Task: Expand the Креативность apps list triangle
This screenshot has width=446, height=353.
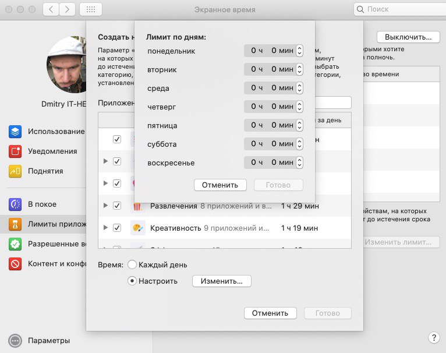Action: 105,228
